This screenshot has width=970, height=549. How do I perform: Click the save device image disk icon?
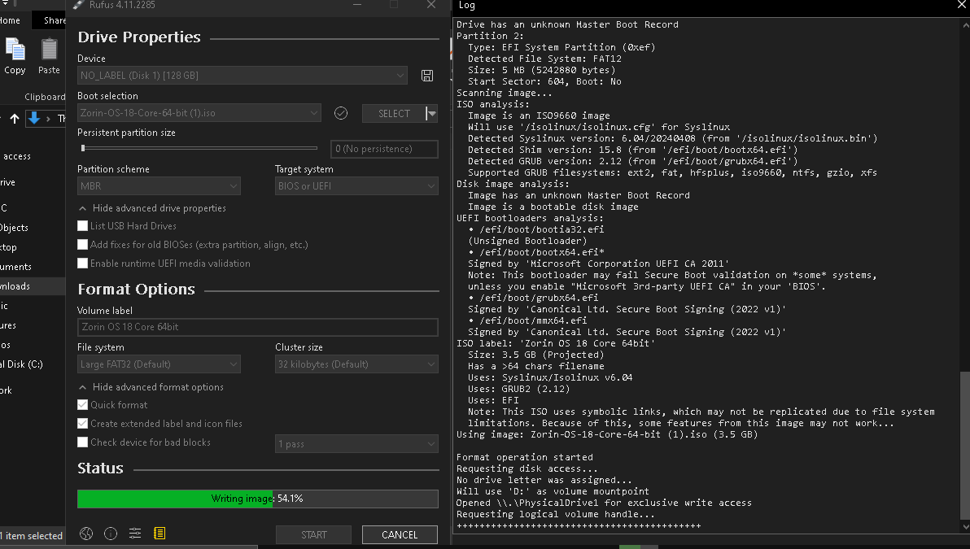426,76
